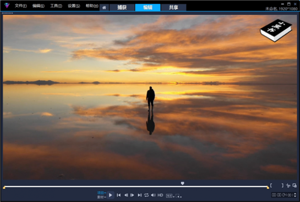Screen dimensions: 300x202
Task: Switch to the 捕获 (Capture) tab
Action: coord(122,7)
